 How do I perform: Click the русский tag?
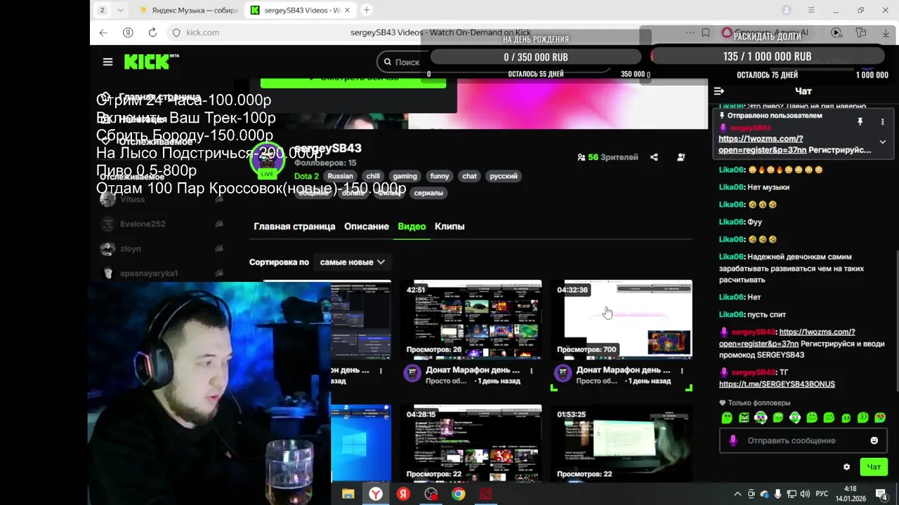[x=504, y=176]
